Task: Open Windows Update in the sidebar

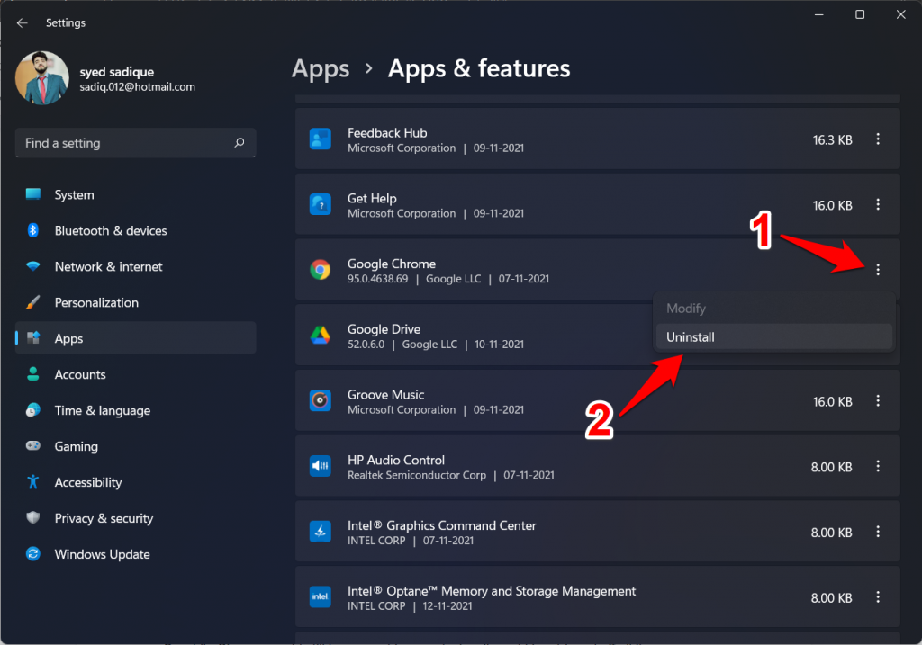Action: 102,554
